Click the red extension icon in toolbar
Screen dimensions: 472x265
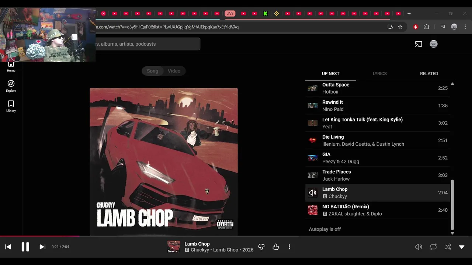click(416, 27)
